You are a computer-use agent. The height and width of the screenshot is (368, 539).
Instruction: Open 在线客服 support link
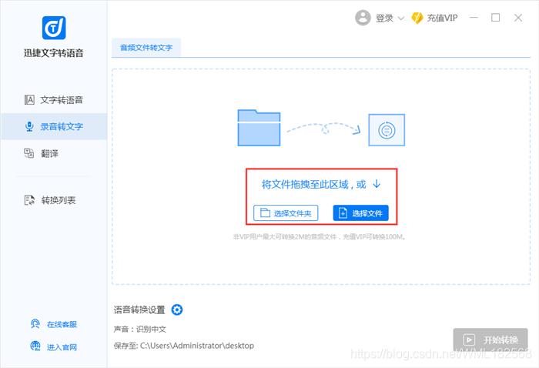pyautogui.click(x=62, y=324)
